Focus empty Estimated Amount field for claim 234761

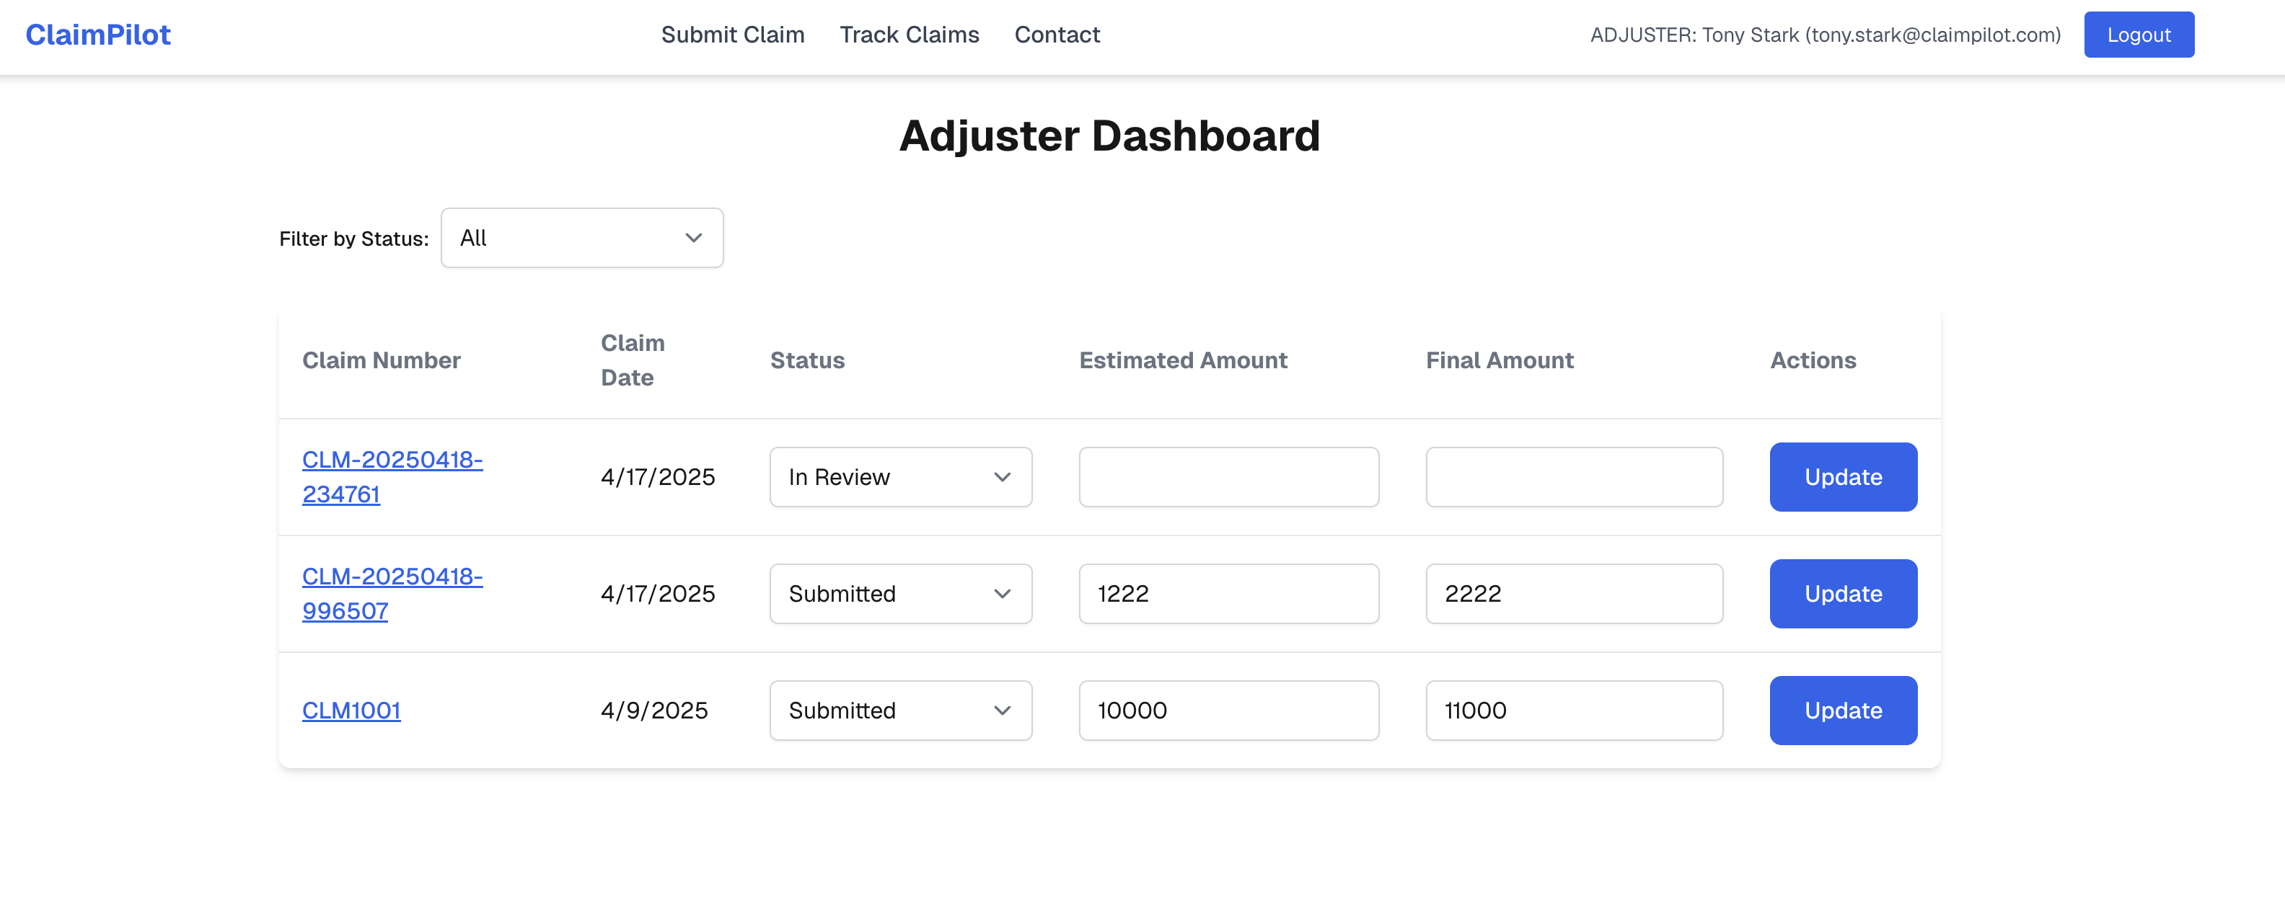(1228, 476)
